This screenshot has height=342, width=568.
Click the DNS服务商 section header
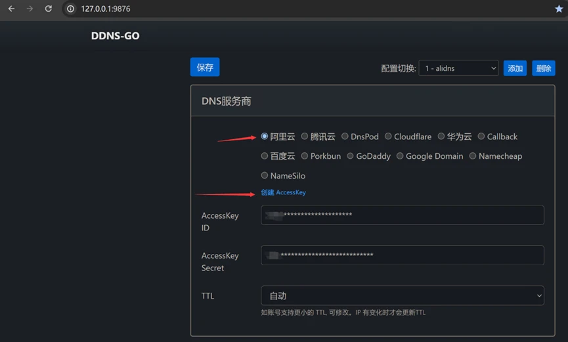[x=372, y=101]
